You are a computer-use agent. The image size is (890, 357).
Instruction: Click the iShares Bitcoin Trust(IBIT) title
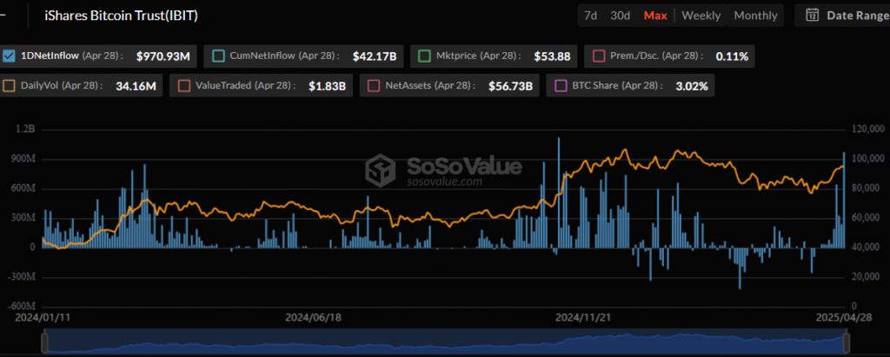(x=122, y=16)
